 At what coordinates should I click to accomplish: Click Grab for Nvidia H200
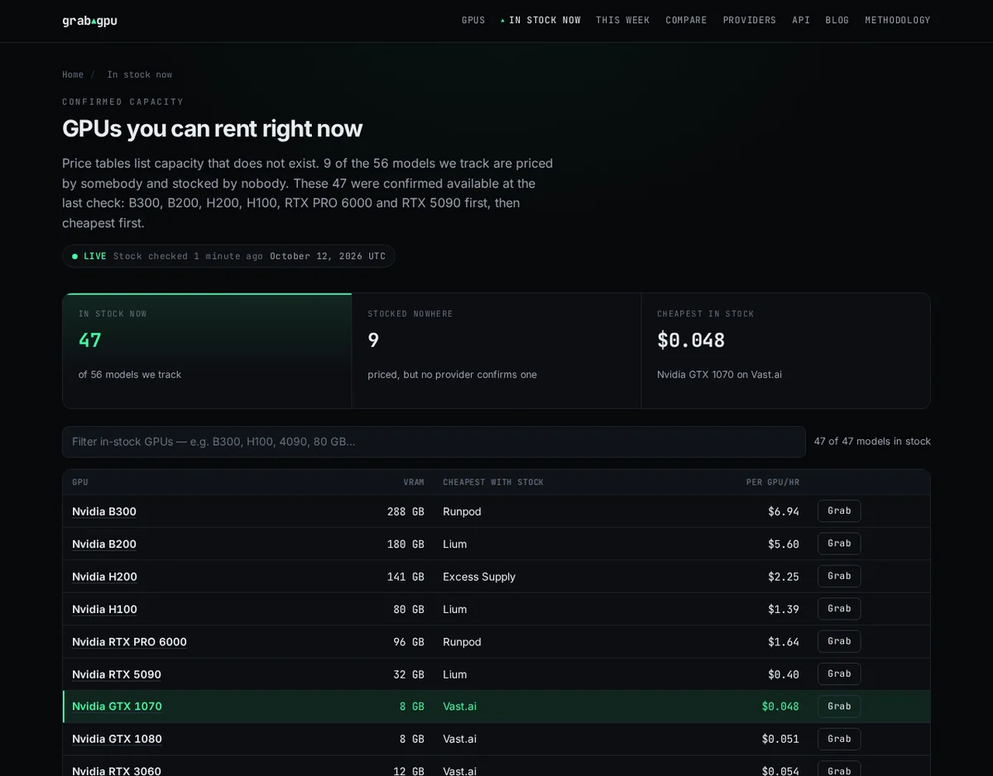click(839, 577)
